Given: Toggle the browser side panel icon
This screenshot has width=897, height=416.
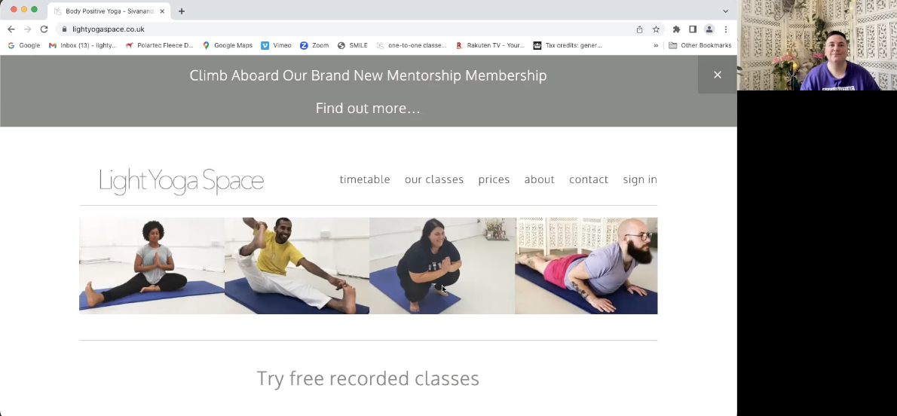Looking at the screenshot, I should coord(692,29).
